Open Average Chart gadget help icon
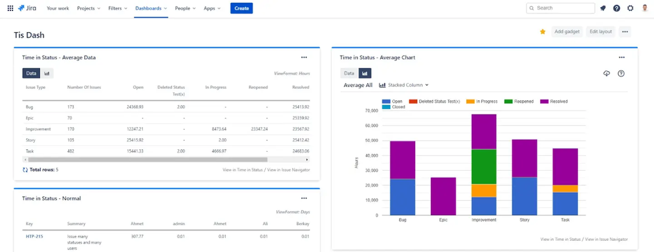The image size is (654, 252). 621,73
